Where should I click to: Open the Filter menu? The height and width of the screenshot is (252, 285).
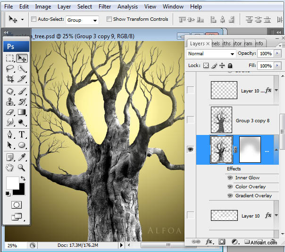click(105, 7)
